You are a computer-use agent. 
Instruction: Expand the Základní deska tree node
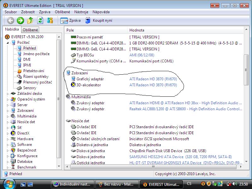[x=8, y=94]
